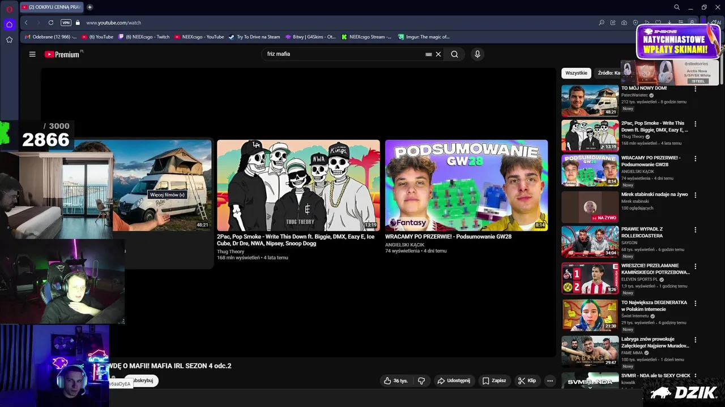Like the video (36 tys.)
The width and height of the screenshot is (725, 407).
pyautogui.click(x=396, y=380)
